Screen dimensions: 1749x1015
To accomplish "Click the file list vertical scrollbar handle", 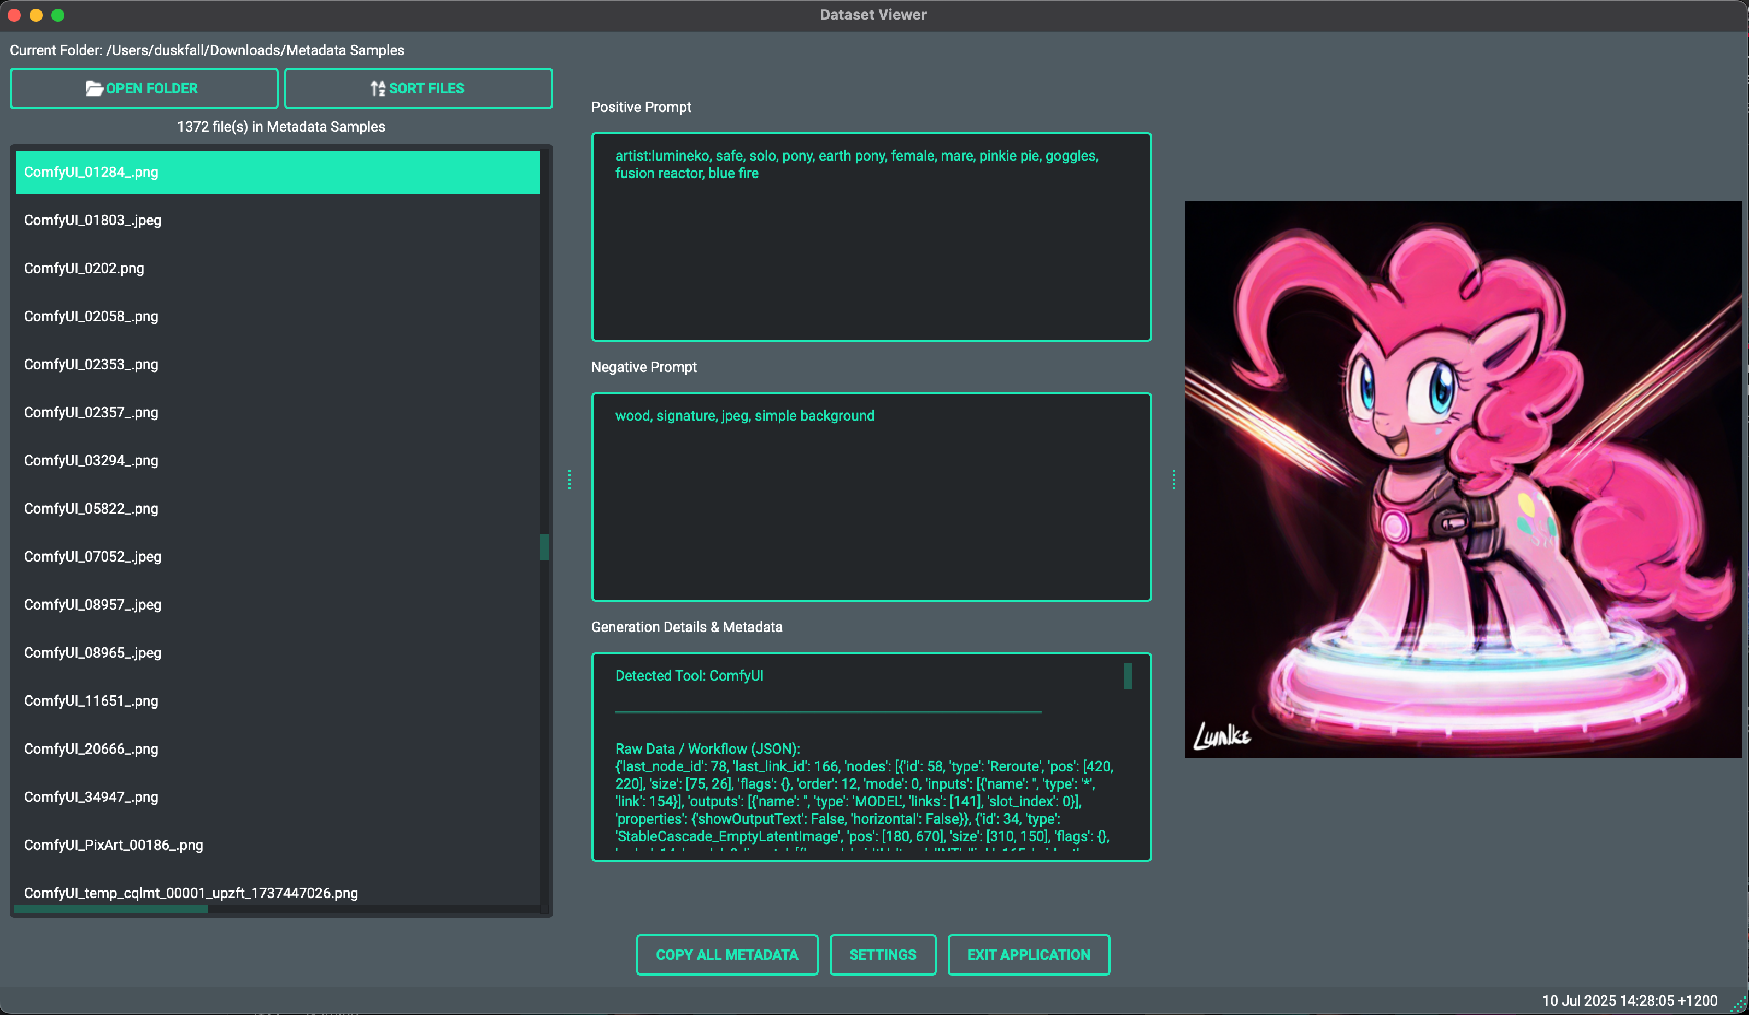I will point(544,547).
